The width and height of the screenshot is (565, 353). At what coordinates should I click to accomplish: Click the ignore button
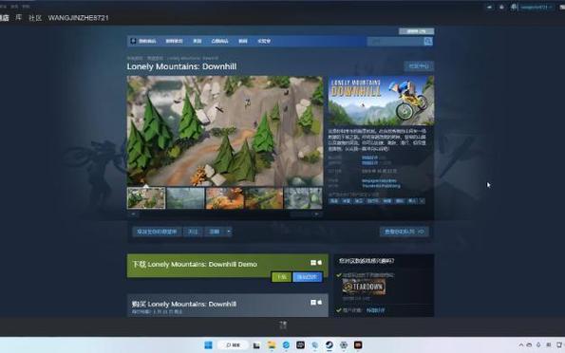(215, 232)
